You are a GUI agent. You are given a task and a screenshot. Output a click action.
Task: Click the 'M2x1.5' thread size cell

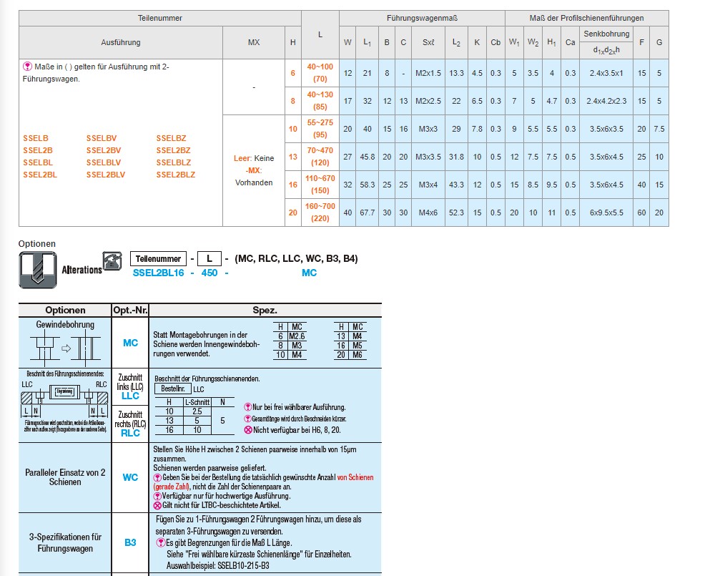pos(428,73)
